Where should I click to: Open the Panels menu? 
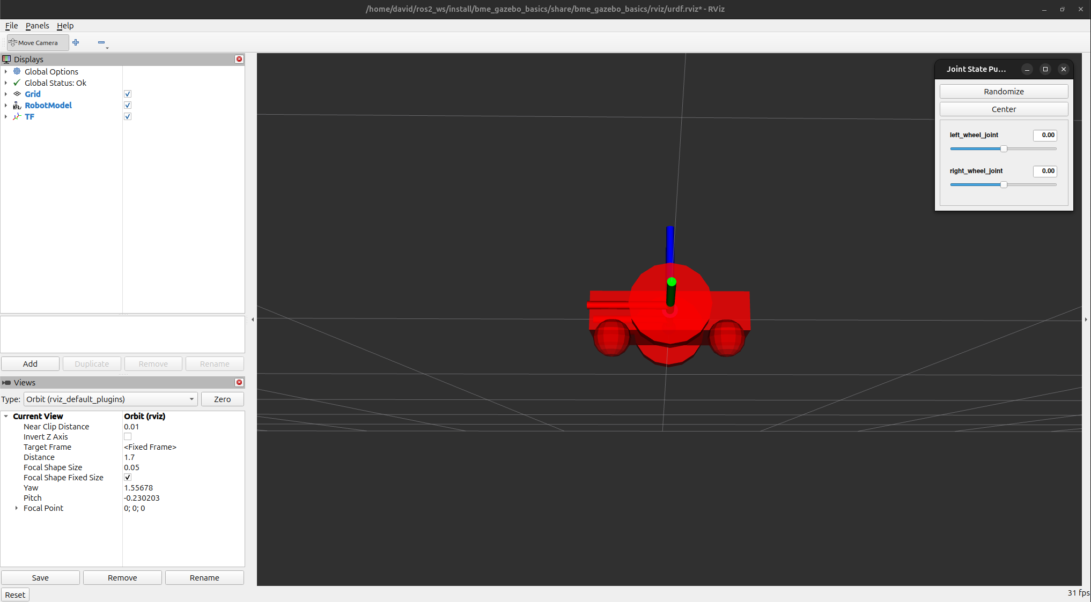pyautogui.click(x=37, y=26)
